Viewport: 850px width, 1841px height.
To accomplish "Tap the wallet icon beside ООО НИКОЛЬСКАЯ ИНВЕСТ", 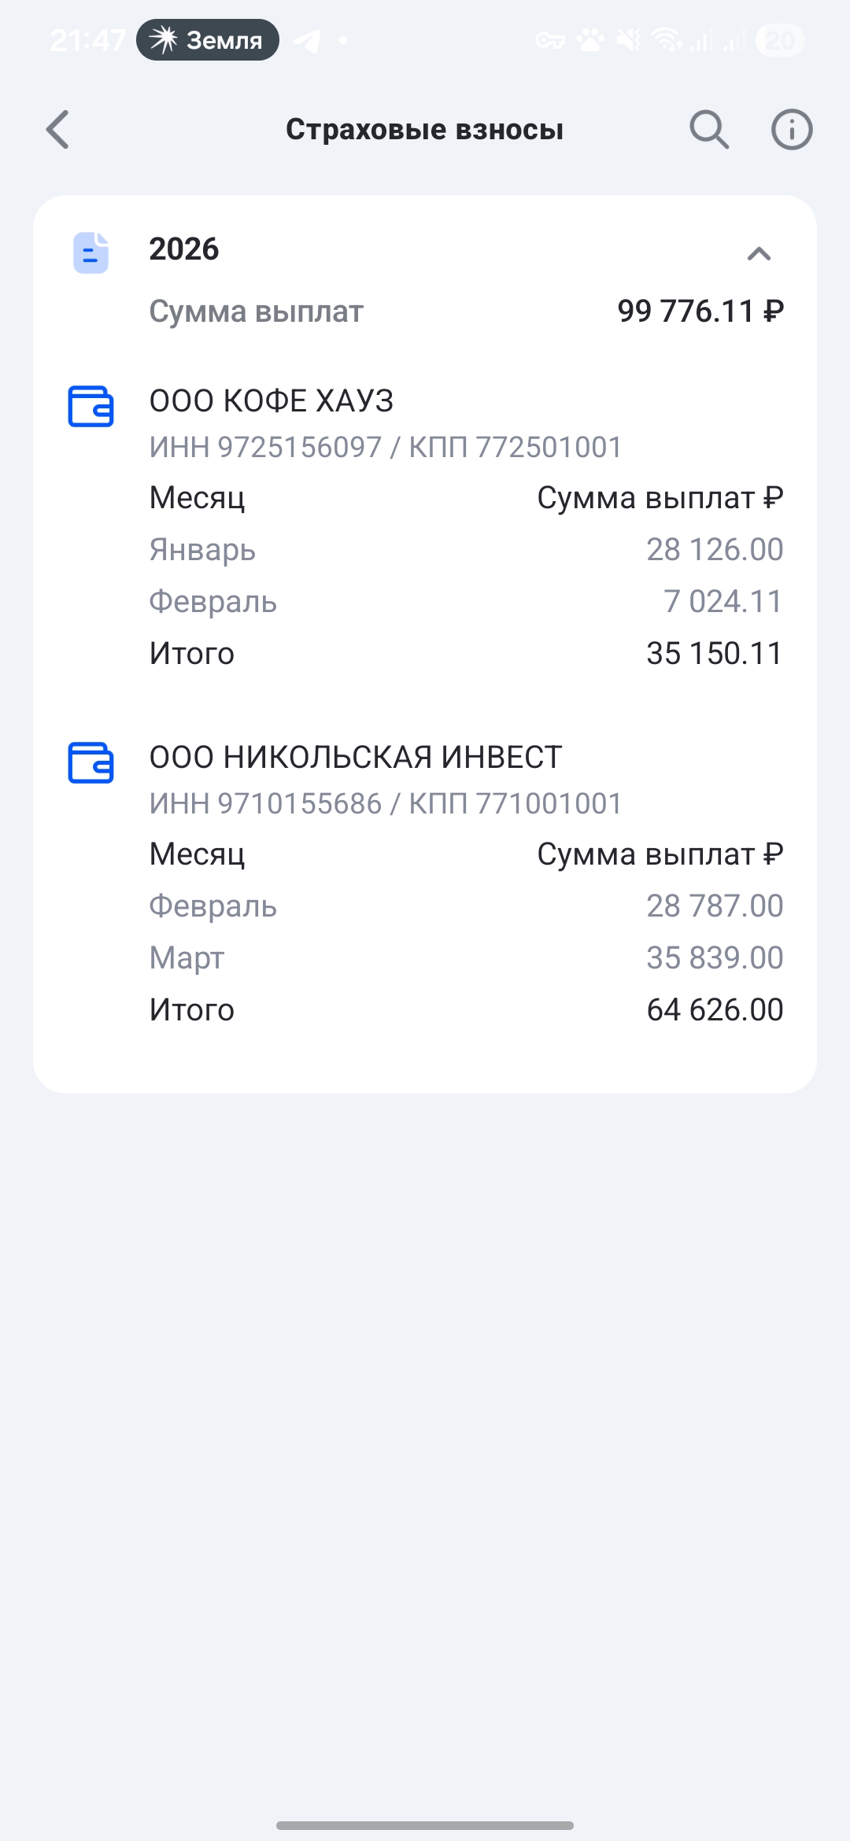I will [x=91, y=762].
